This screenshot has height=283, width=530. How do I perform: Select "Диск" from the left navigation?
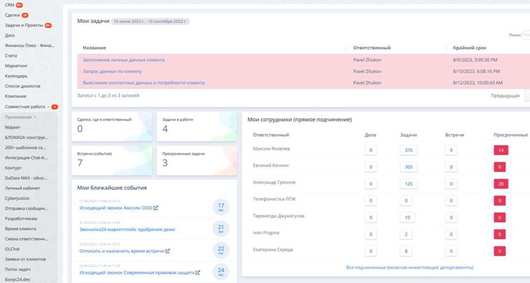(10, 35)
